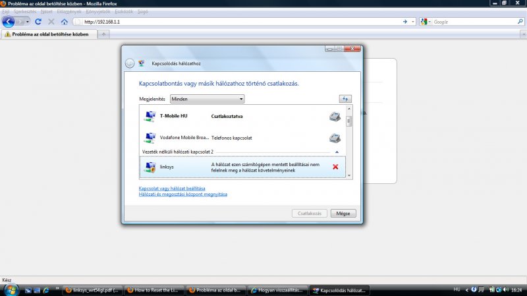Open the Könyvjelzők menu
Viewport: 527px width, 296px height.
click(97, 11)
